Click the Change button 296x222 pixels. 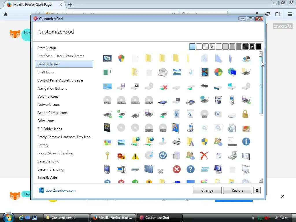207,190
